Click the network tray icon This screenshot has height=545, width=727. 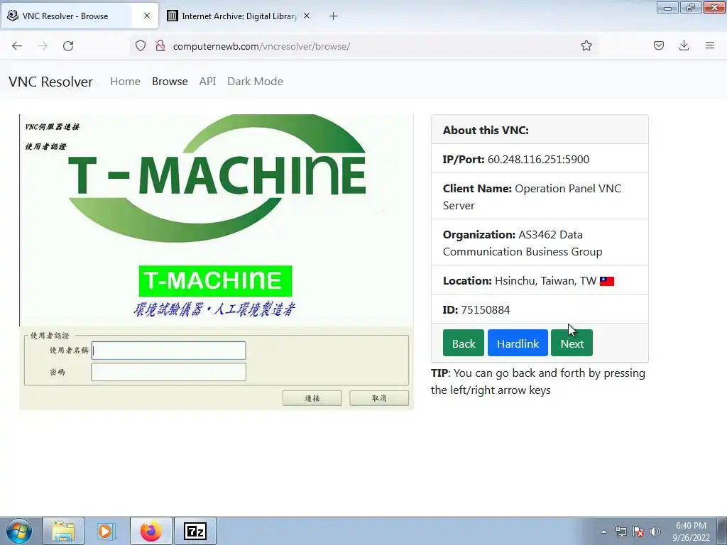[x=621, y=532]
